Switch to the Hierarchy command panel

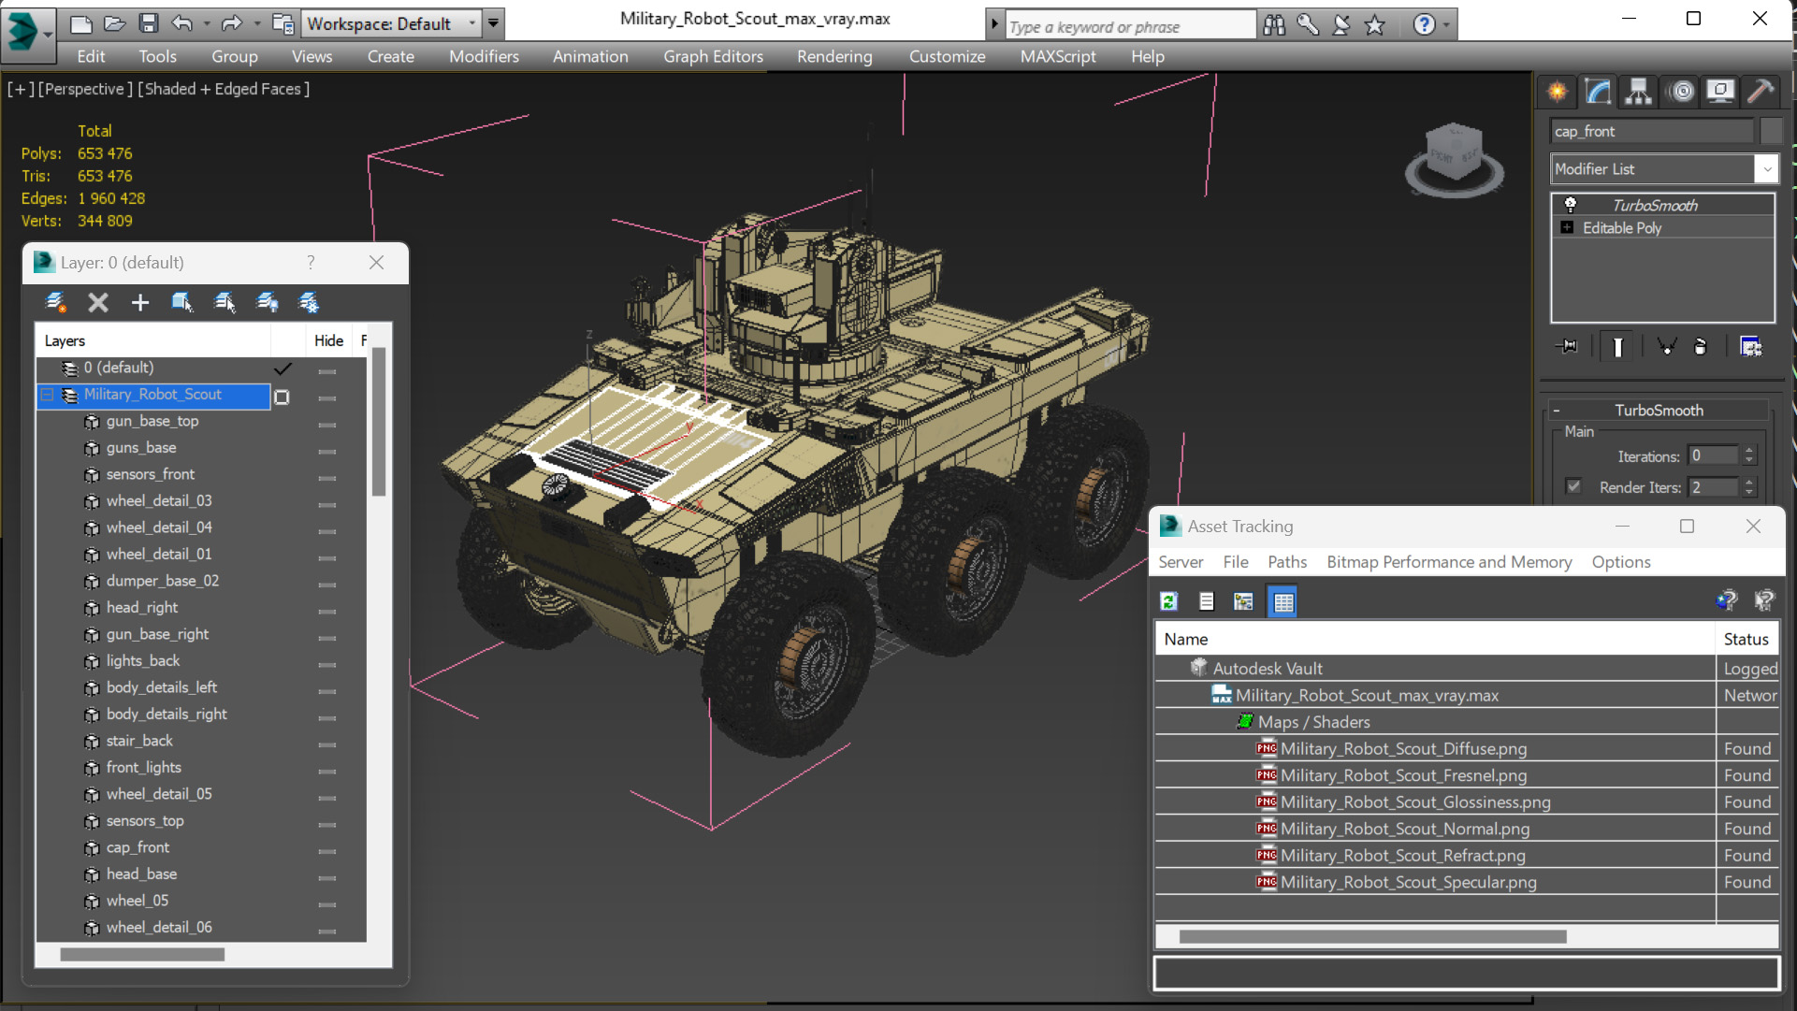click(x=1638, y=92)
